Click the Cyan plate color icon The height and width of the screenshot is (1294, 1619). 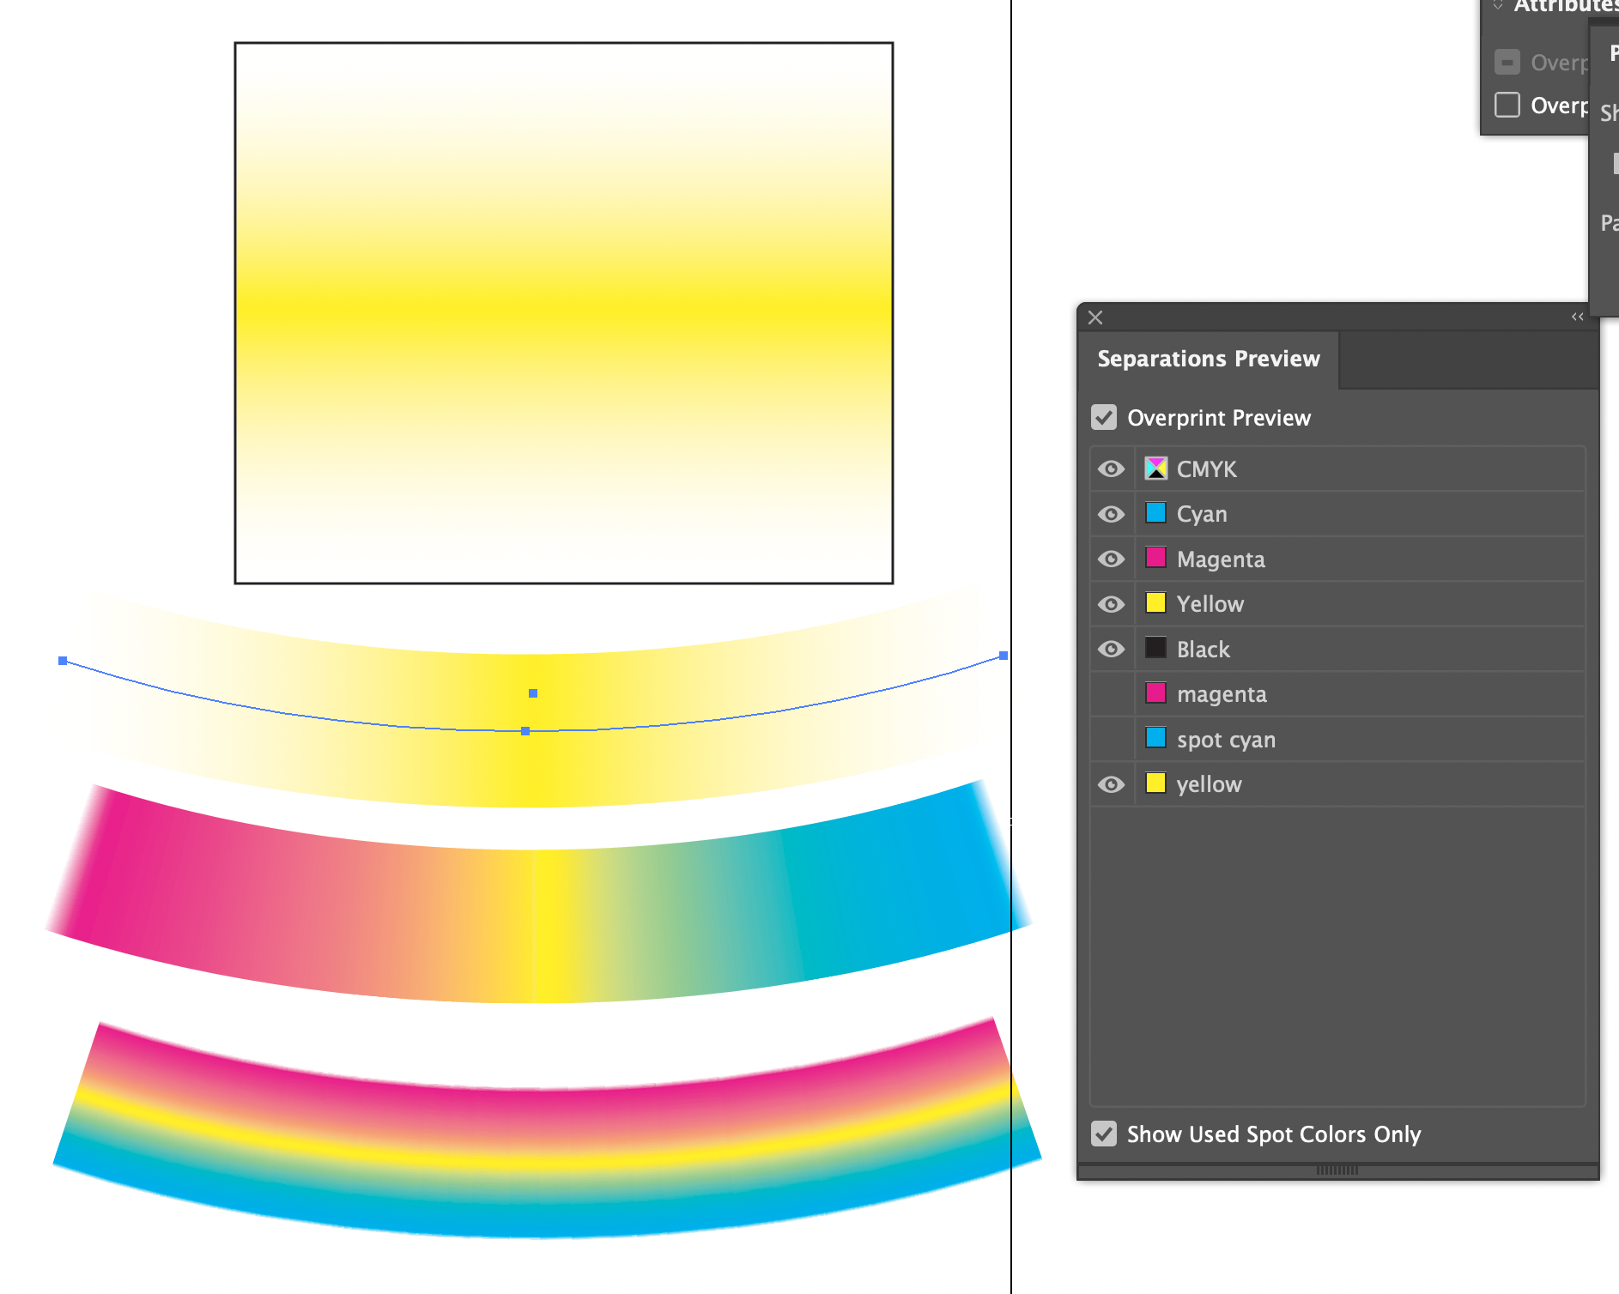coord(1156,513)
